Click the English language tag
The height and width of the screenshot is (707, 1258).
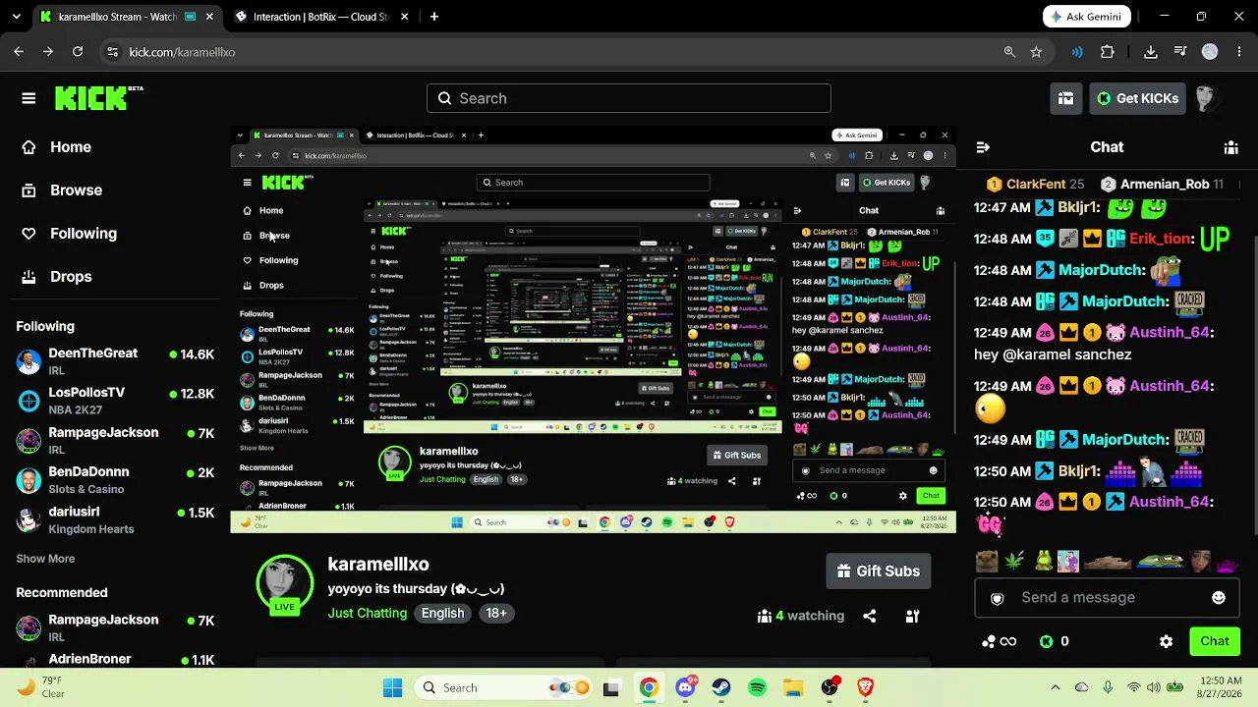(442, 613)
